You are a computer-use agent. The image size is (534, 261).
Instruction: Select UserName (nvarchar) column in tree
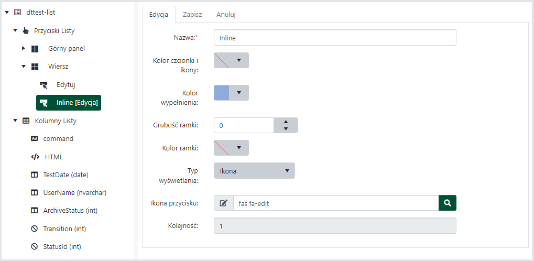pyautogui.click(x=74, y=192)
